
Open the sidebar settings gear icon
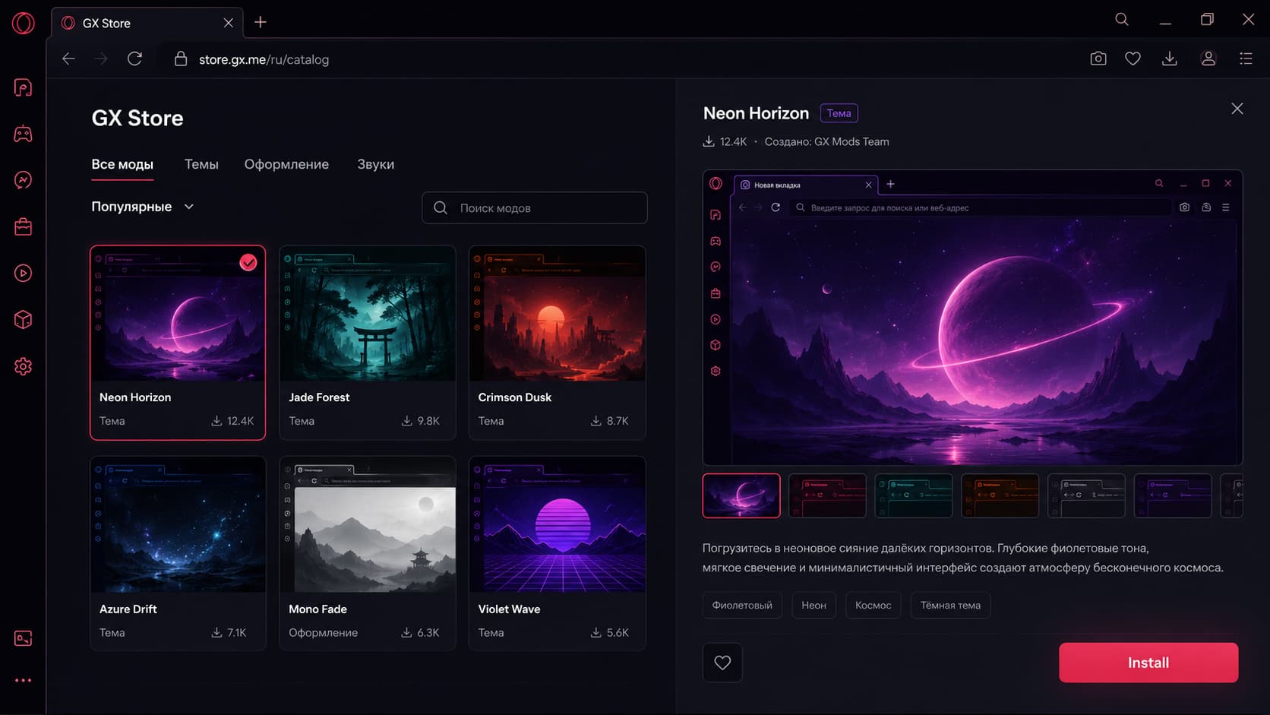point(23,366)
